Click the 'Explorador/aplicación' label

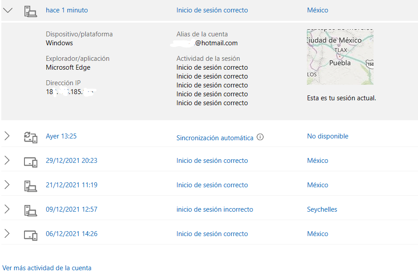(x=77, y=59)
